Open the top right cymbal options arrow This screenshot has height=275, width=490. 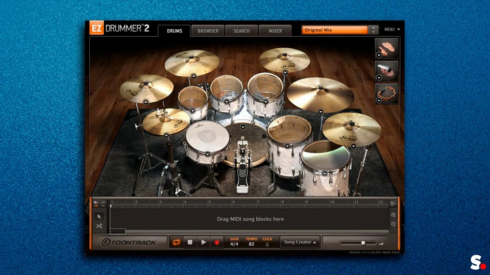tap(285, 72)
